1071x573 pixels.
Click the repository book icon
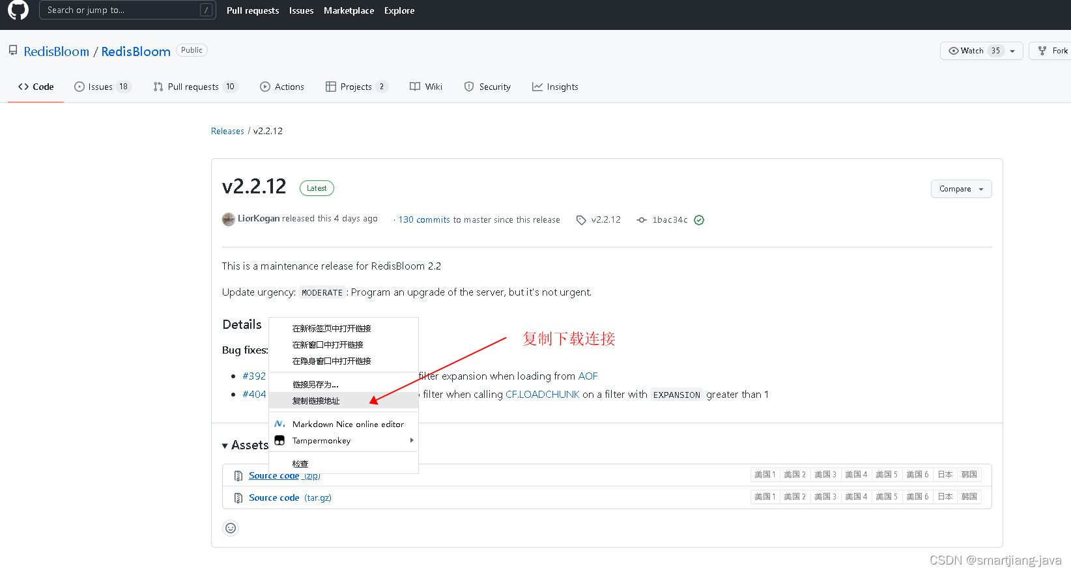point(13,50)
